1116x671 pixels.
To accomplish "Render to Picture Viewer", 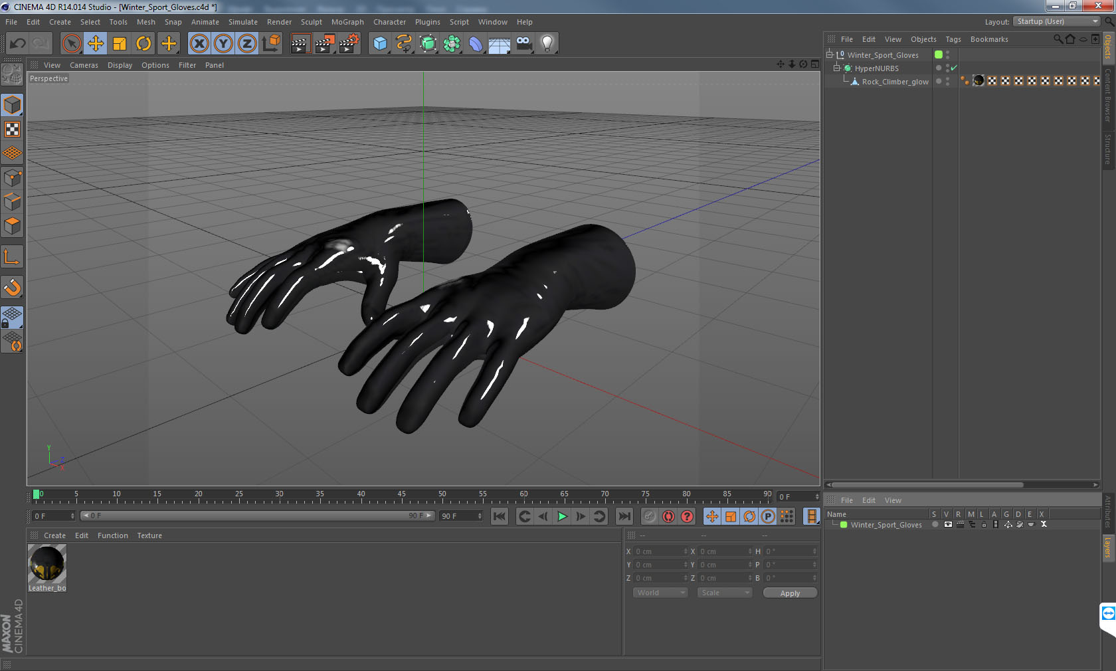I will [x=325, y=44].
